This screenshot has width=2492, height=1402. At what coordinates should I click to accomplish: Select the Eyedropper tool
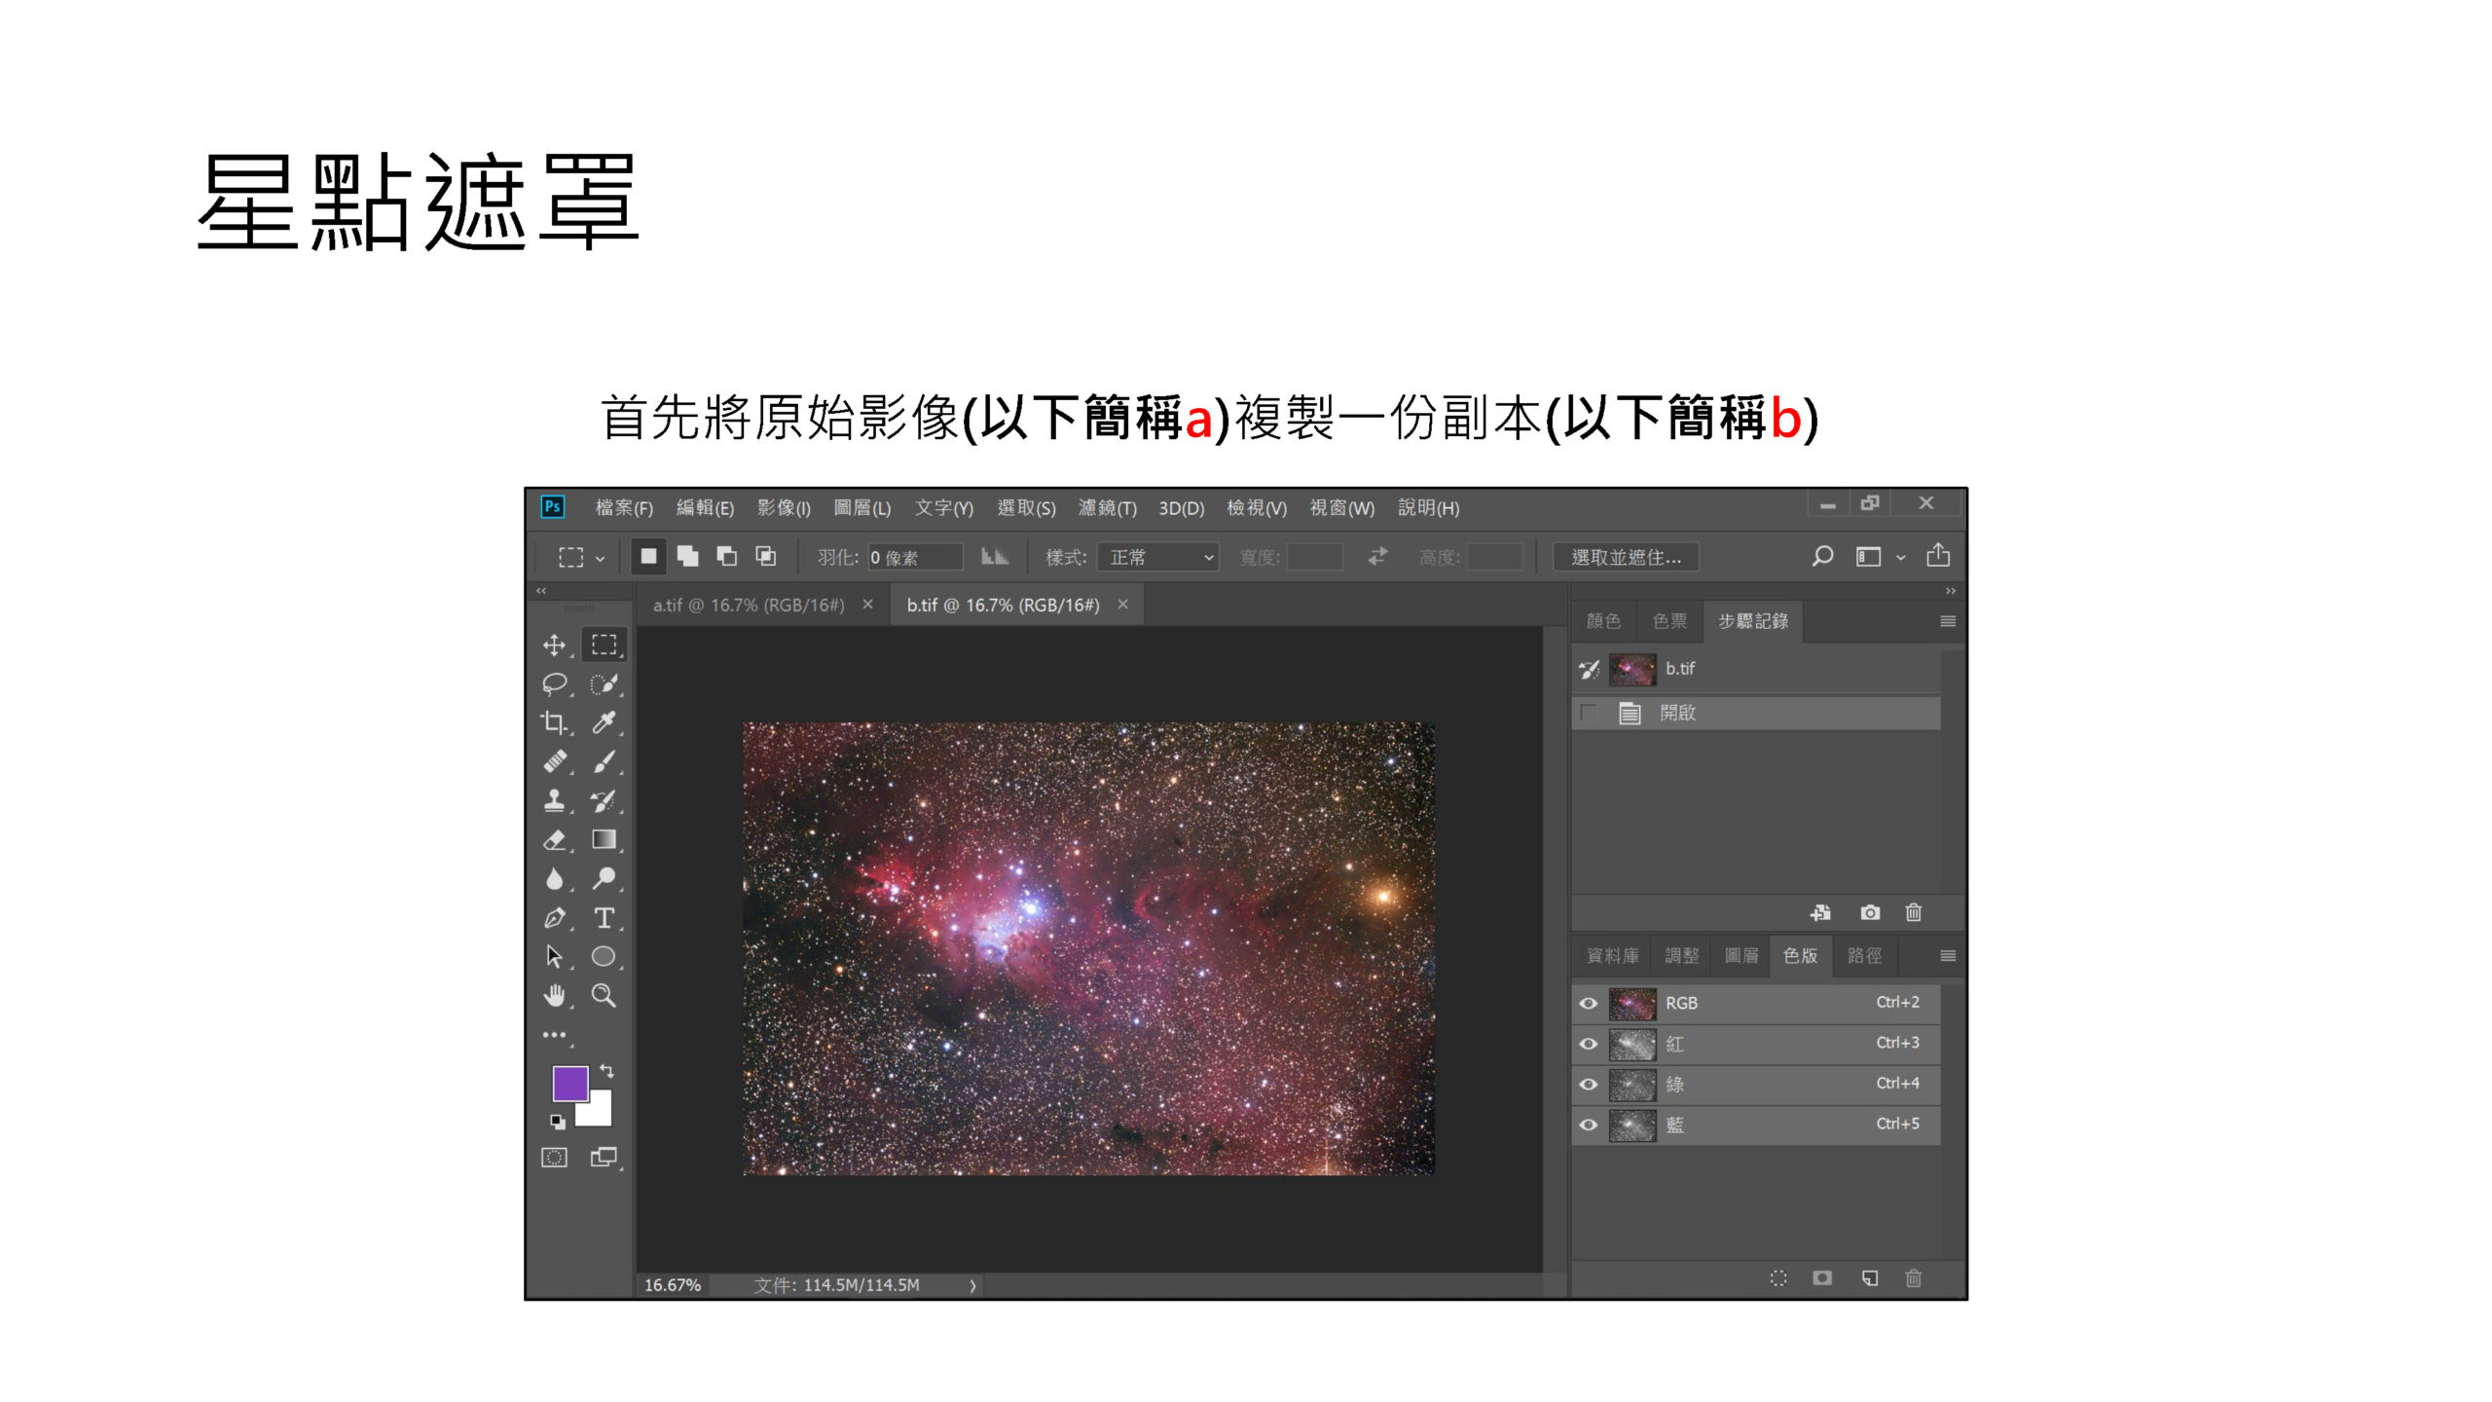point(605,722)
